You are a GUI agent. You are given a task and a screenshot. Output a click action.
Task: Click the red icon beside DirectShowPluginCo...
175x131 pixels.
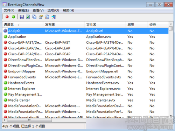coord(6,65)
